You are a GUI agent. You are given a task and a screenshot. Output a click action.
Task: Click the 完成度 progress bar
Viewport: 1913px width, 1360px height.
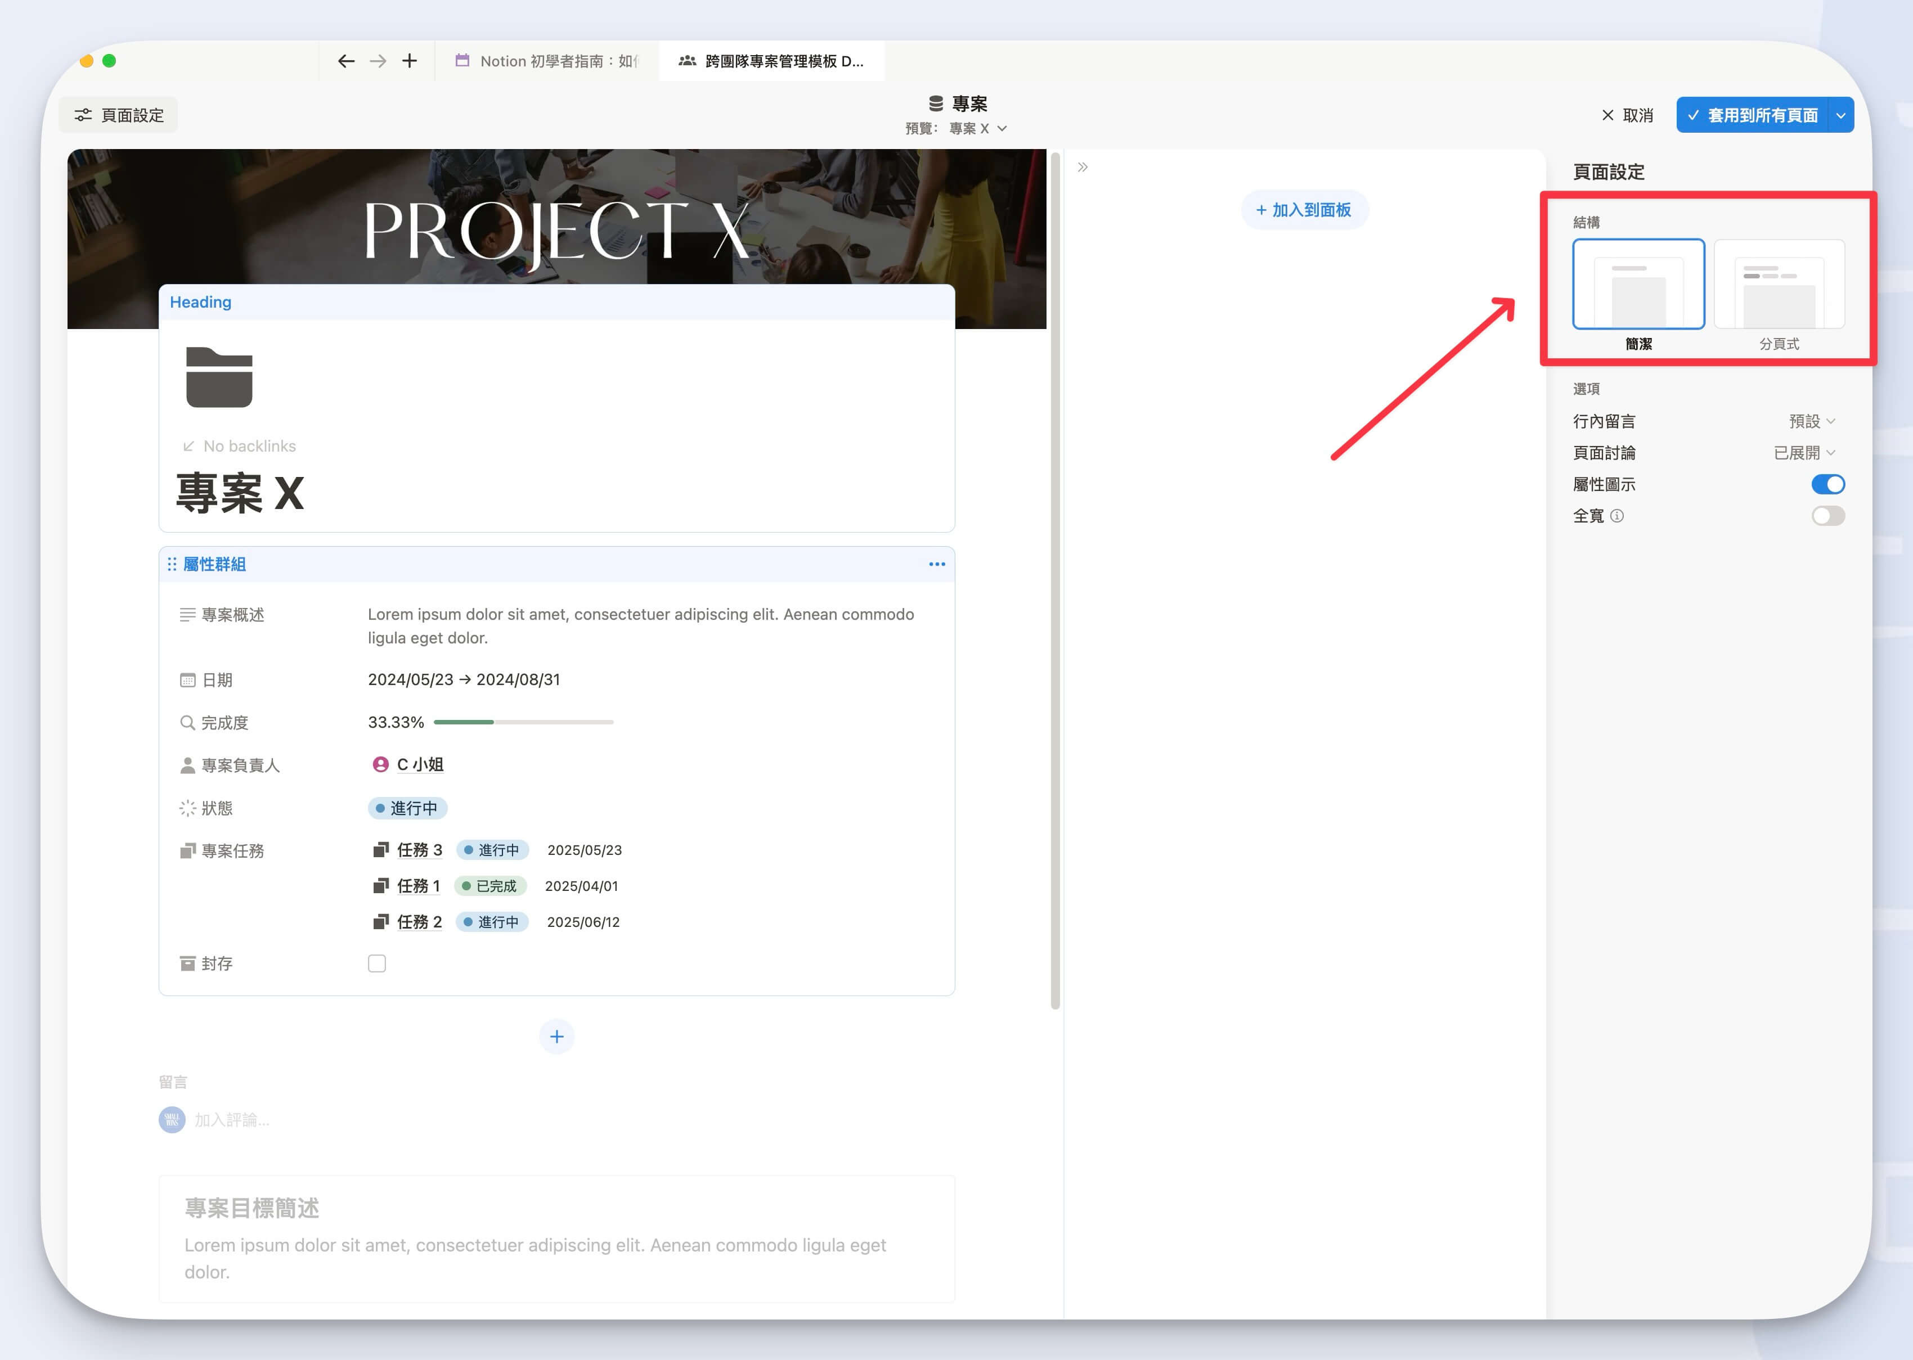(523, 722)
